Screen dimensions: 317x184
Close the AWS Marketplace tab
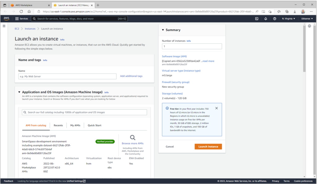point(49,5)
